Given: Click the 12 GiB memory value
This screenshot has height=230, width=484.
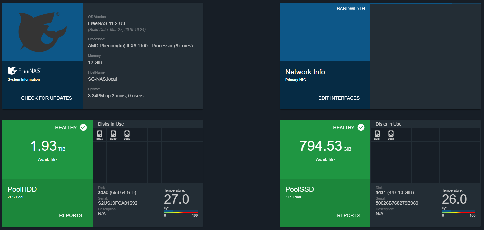Looking at the screenshot, I should pos(95,62).
